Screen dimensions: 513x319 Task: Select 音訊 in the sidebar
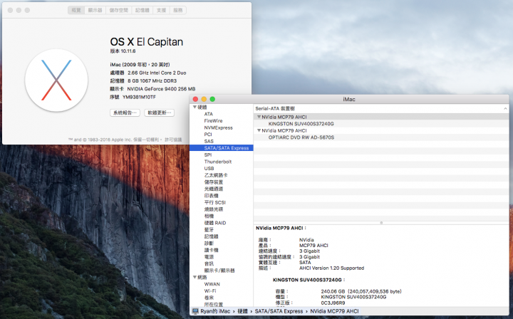tap(209, 263)
